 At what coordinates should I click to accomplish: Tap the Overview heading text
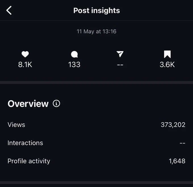[x=28, y=104]
